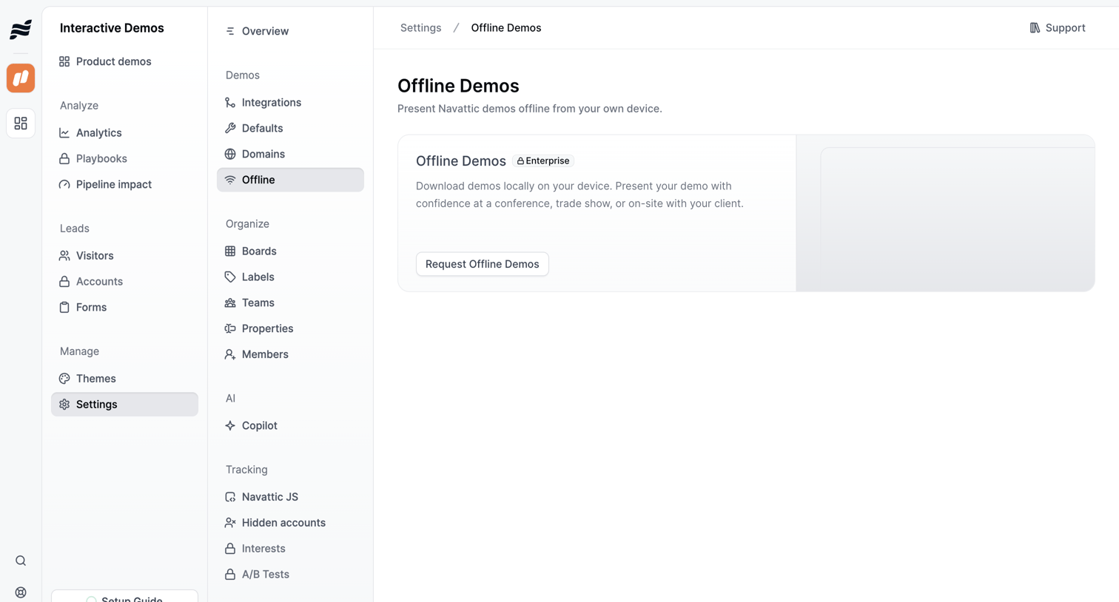Screen dimensions: 1119x602
Task: Click Request Offline Demos button
Action: [x=483, y=264]
